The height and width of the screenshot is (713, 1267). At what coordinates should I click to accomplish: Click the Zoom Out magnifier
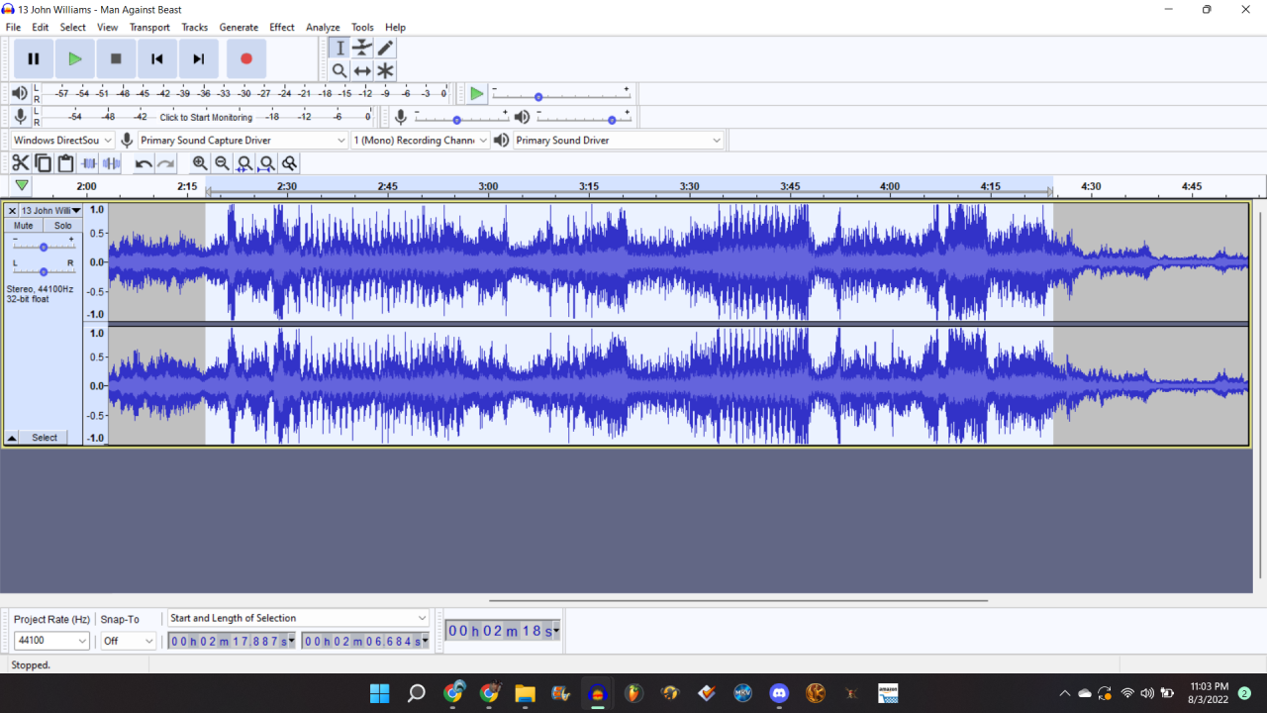coord(222,163)
